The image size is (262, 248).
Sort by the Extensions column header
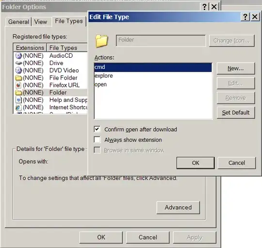click(30, 48)
